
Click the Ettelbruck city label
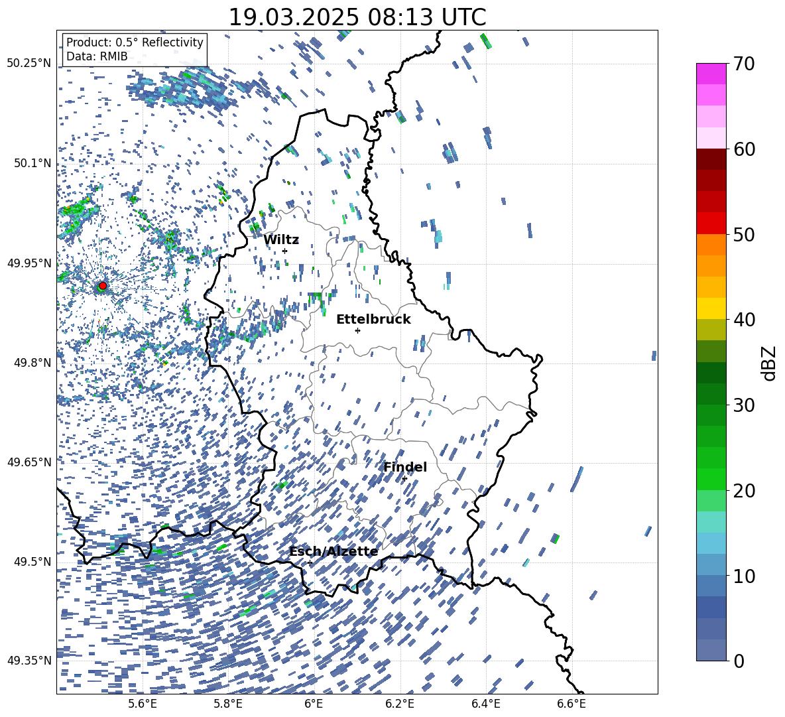373,320
